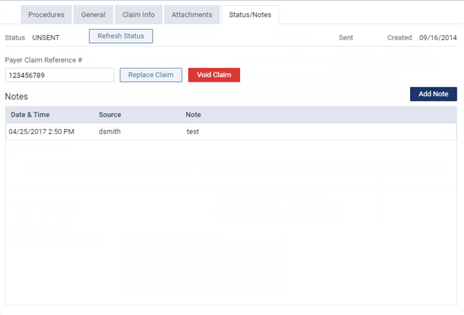Add a new note with Add Note
Image resolution: width=464 pixels, height=315 pixels.
tap(433, 94)
